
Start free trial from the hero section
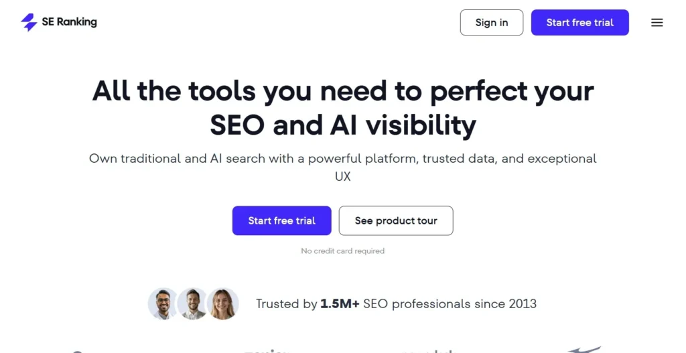281,220
